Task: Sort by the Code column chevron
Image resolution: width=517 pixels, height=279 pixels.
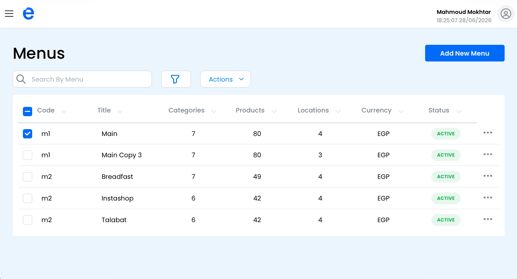Action: [x=64, y=111]
